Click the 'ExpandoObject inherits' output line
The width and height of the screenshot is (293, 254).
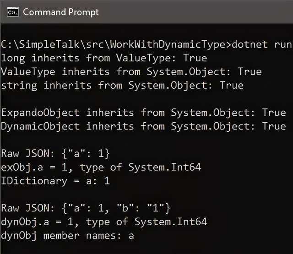(x=128, y=113)
